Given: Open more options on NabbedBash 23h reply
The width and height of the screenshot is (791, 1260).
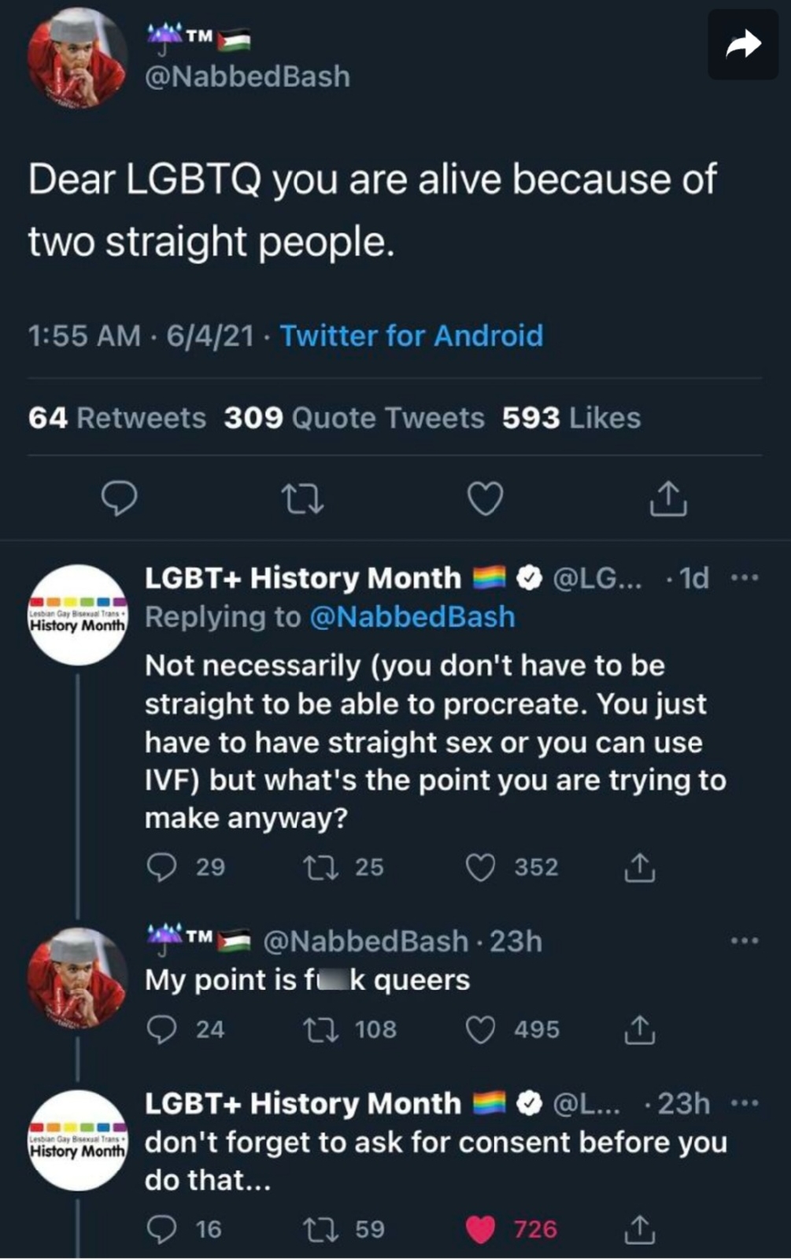Looking at the screenshot, I should pyautogui.click(x=744, y=941).
